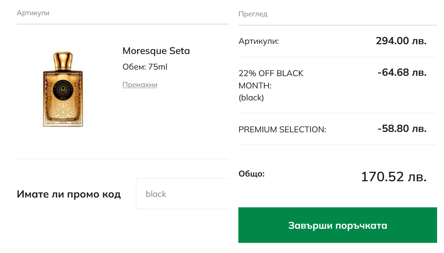Click the Moresque Seta perfume bottle image
Image resolution: width=444 pixels, height=253 pixels.
point(63,90)
